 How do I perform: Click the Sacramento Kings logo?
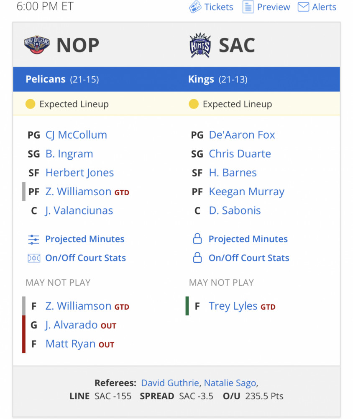pos(200,45)
